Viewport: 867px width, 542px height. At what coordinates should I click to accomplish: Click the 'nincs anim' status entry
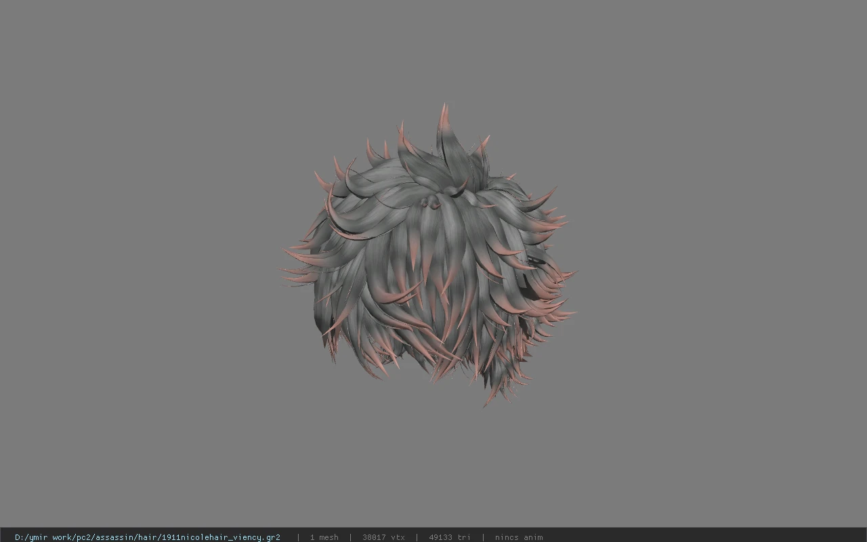[518, 537]
